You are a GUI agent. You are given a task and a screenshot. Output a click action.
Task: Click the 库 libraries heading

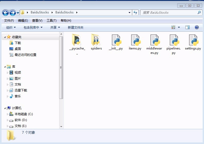click(x=14, y=67)
